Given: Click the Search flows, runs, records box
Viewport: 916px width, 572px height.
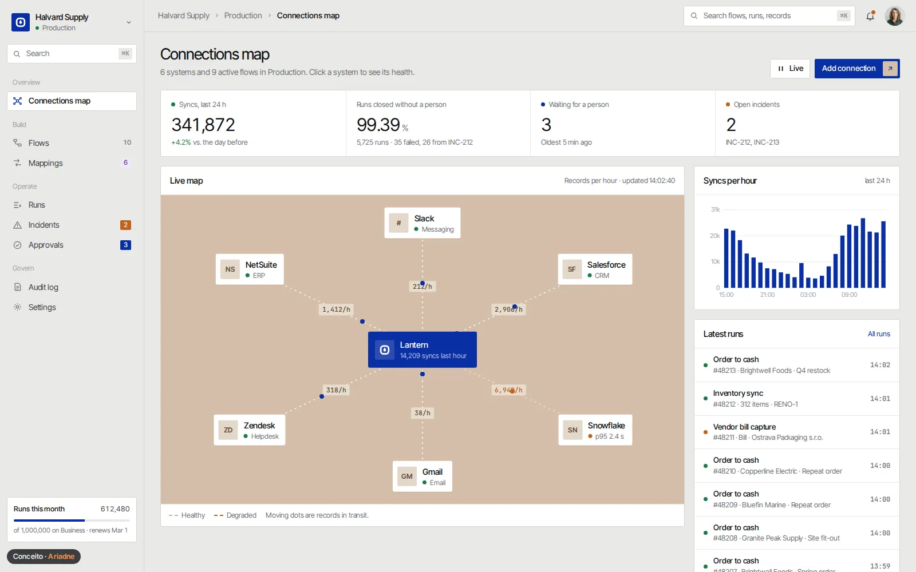Looking at the screenshot, I should point(769,16).
